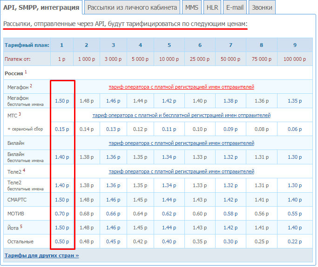Open the HLR tab

point(212,7)
